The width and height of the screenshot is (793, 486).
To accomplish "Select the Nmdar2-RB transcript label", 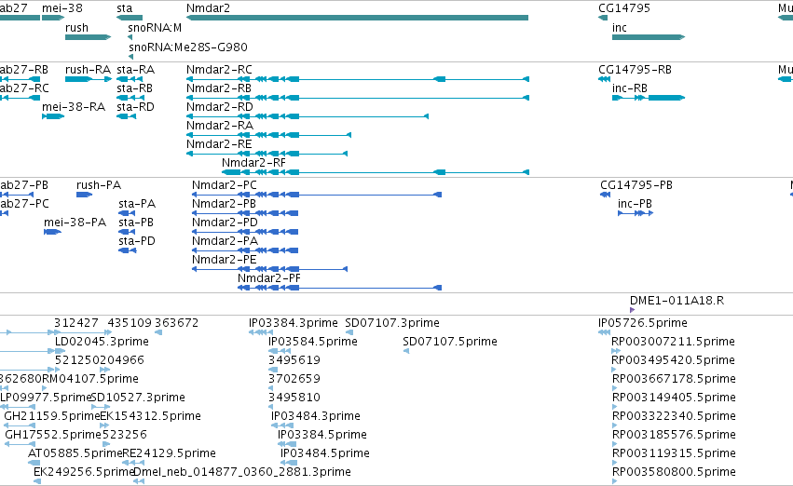I will point(219,88).
